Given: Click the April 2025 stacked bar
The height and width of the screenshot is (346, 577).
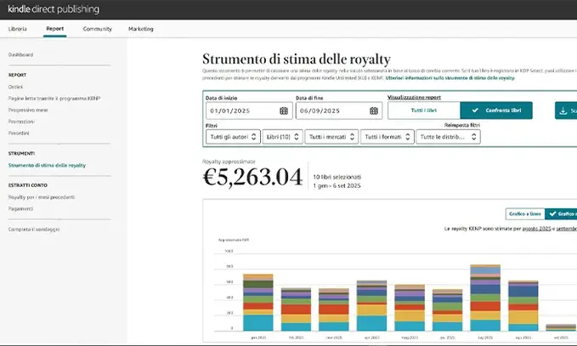Looking at the screenshot, I should click(371, 305).
